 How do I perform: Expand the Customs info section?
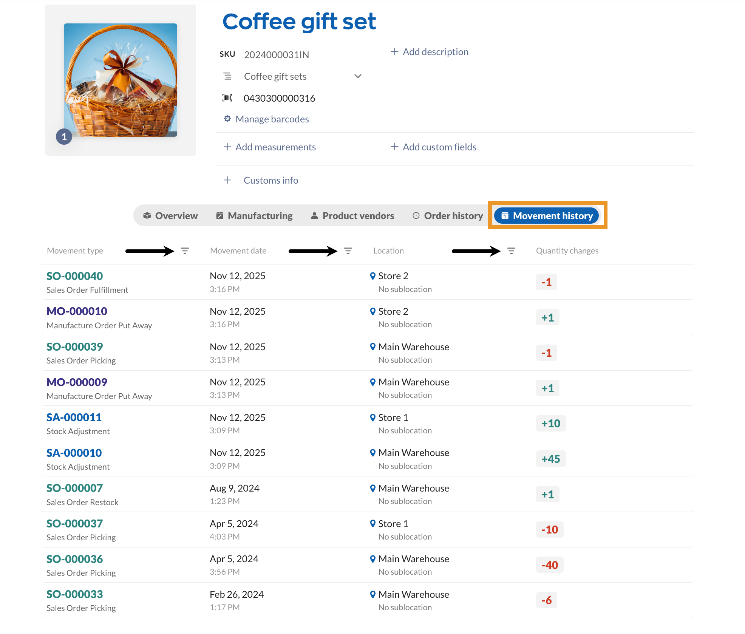[270, 180]
